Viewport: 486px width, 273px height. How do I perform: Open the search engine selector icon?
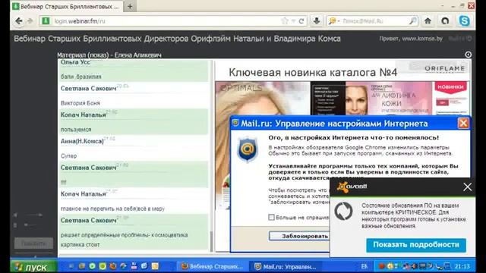334,21
